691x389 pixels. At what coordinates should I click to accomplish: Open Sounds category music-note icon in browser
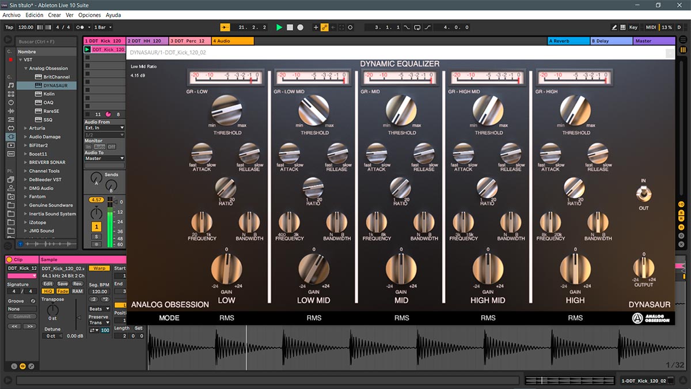coord(11,85)
